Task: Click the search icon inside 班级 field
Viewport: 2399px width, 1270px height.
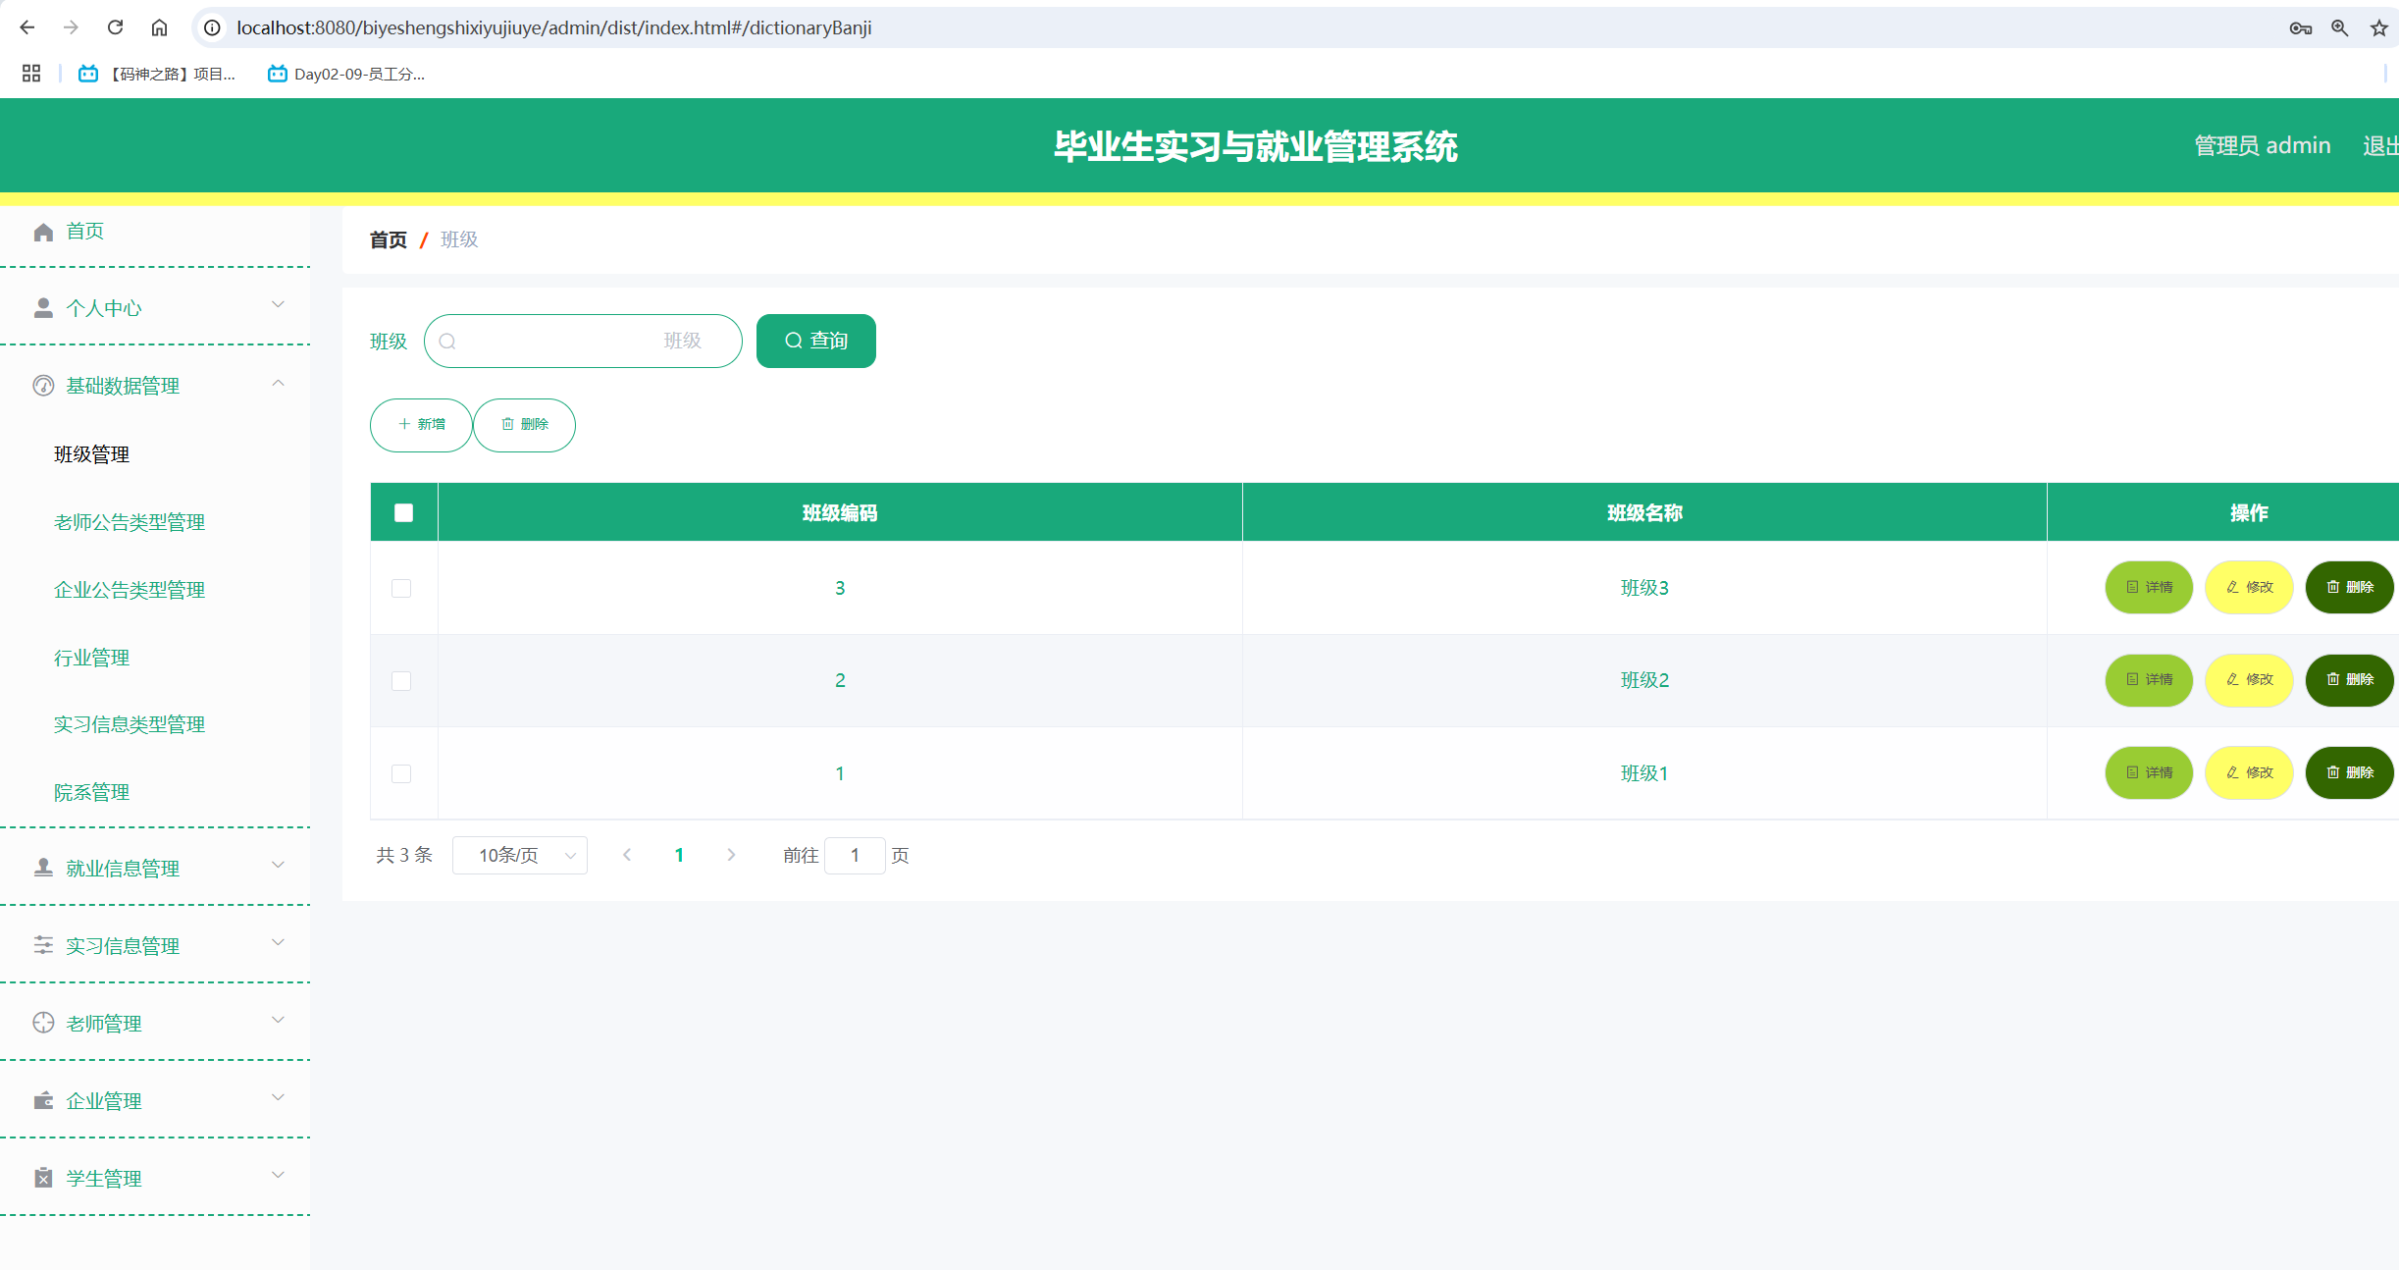Action: click(x=447, y=342)
